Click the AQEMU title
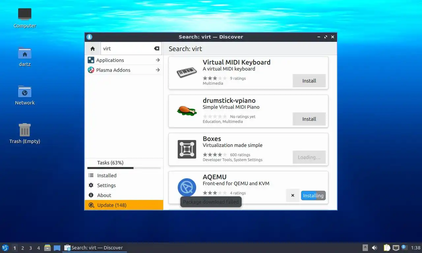The image size is (422, 253). coord(215,177)
